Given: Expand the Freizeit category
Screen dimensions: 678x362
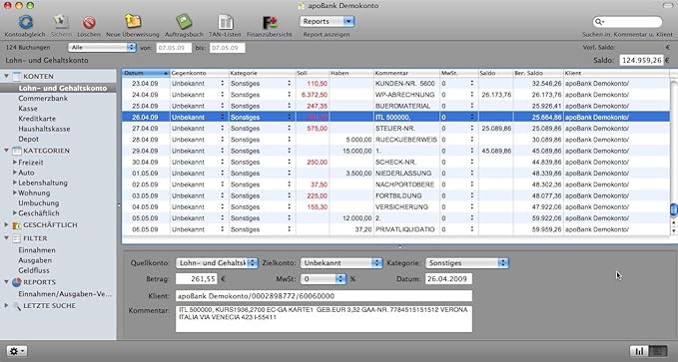Looking at the screenshot, I should pos(15,162).
